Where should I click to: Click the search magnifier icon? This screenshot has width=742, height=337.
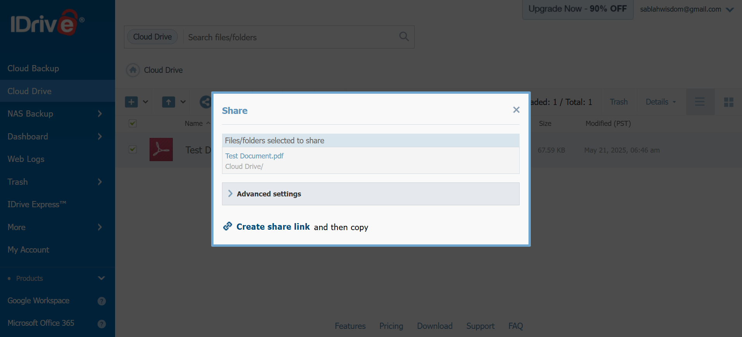pyautogui.click(x=404, y=36)
